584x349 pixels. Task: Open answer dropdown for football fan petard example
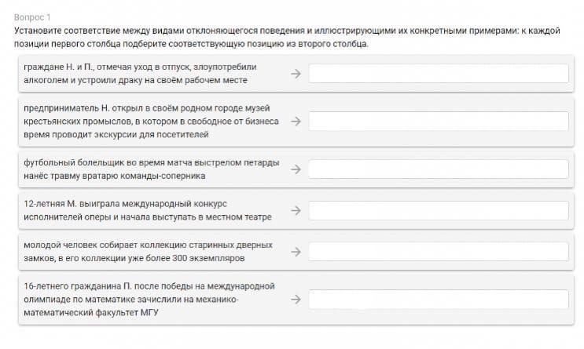439,169
